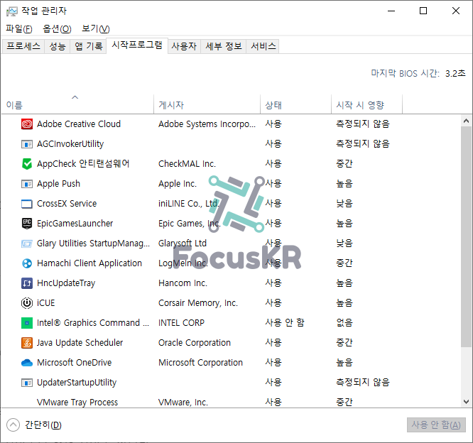473x443 pixels.
Task: Click the scrollbar down arrow
Action: tap(466, 402)
